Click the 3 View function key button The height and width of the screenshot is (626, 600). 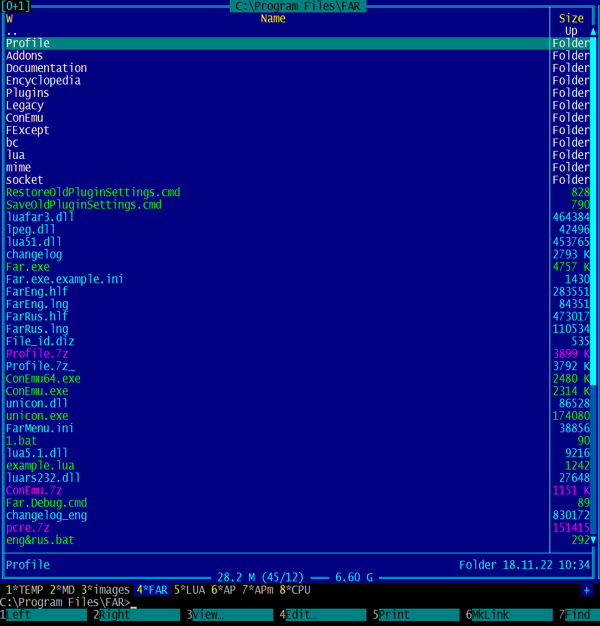[230, 614]
